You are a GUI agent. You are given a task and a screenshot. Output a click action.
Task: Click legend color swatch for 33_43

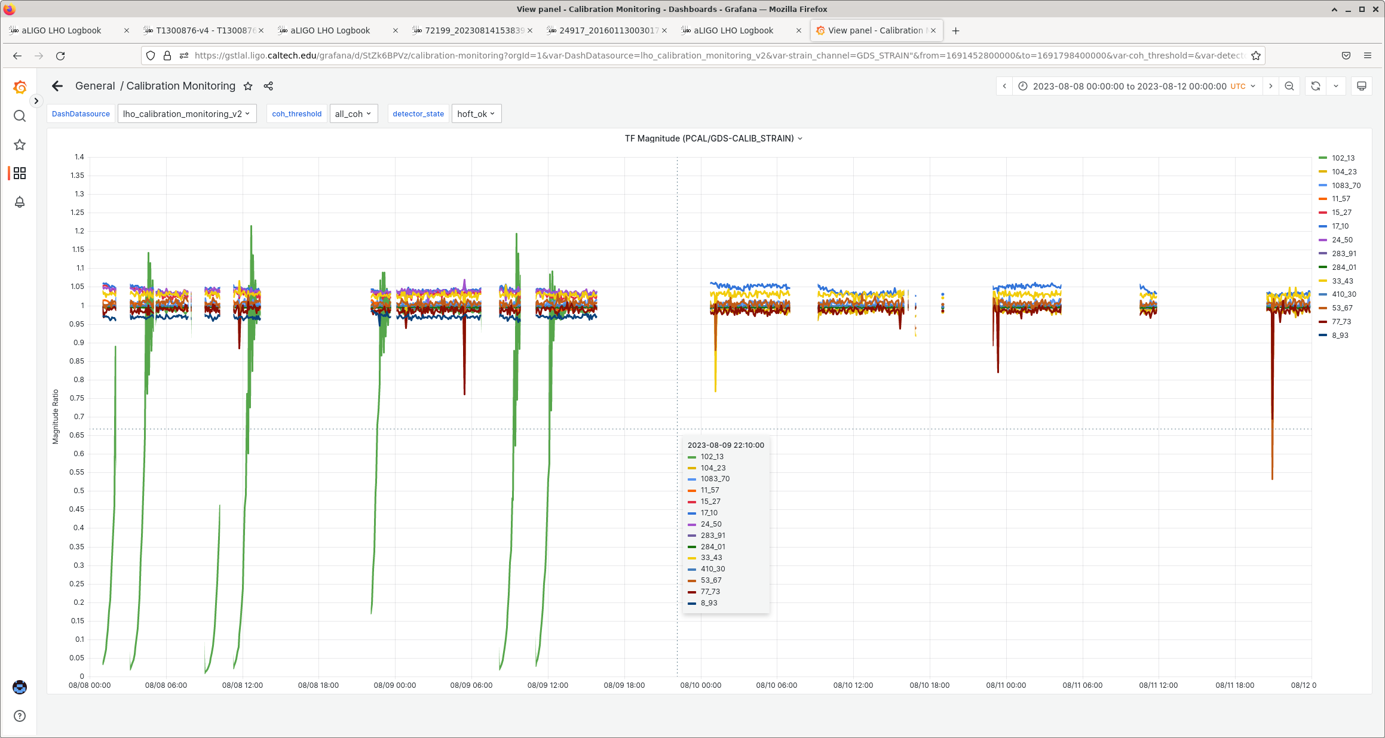(1323, 281)
